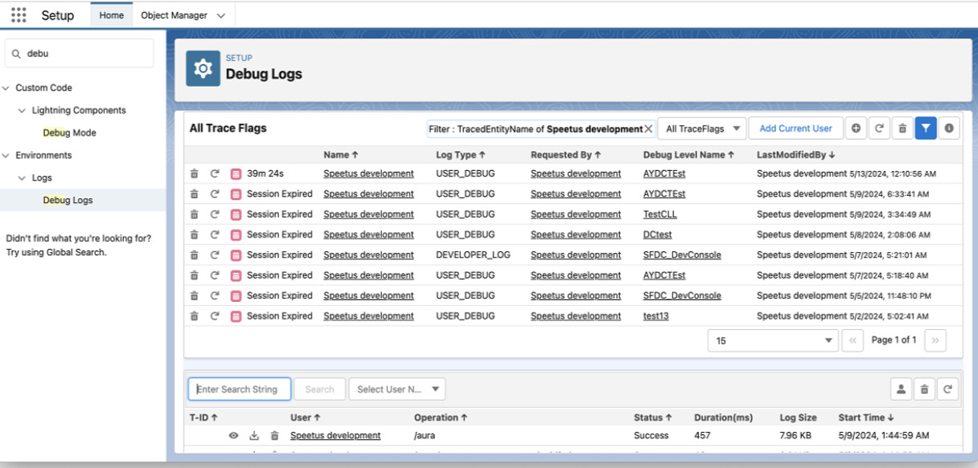Delete all trace flags using the toolbar trash icon
The height and width of the screenshot is (468, 978).
pyautogui.click(x=902, y=128)
